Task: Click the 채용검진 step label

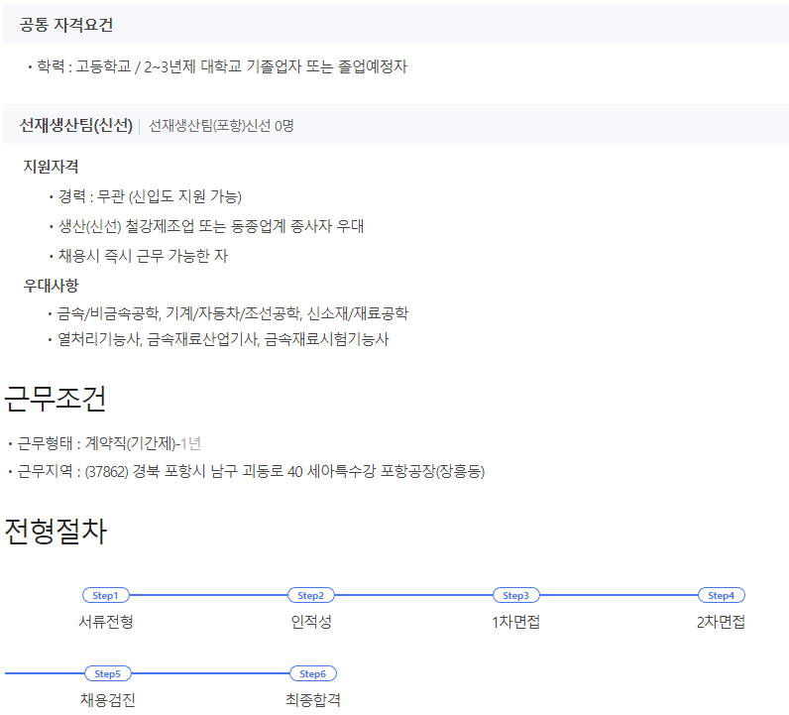Action: click(x=107, y=700)
